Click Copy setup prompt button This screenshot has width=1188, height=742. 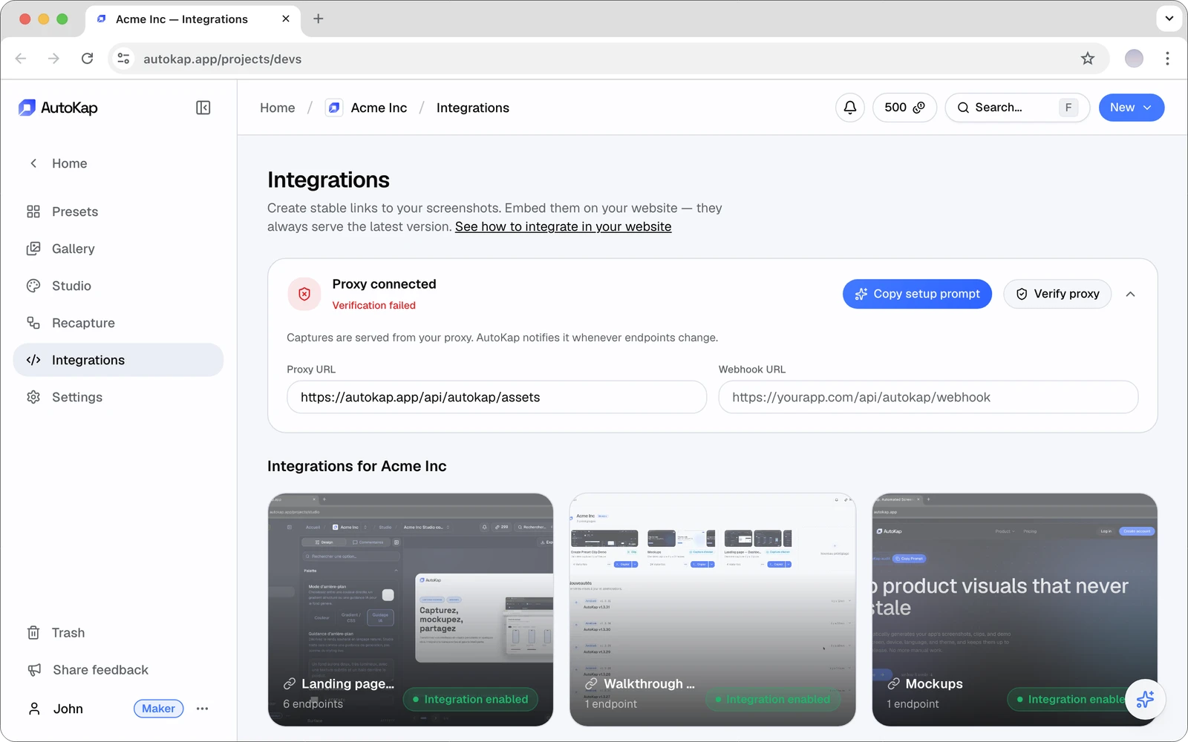(917, 294)
